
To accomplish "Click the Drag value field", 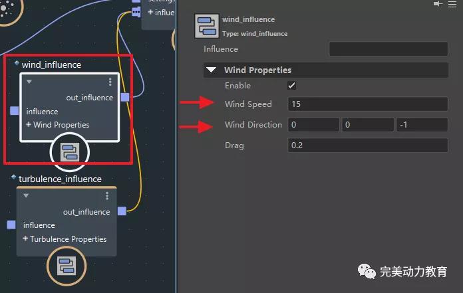I will click(x=368, y=146).
